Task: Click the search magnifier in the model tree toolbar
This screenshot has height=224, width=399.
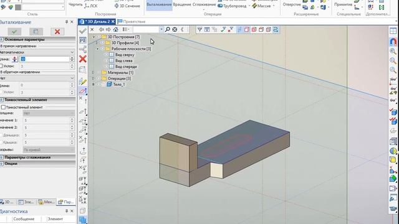Action: 168,29
